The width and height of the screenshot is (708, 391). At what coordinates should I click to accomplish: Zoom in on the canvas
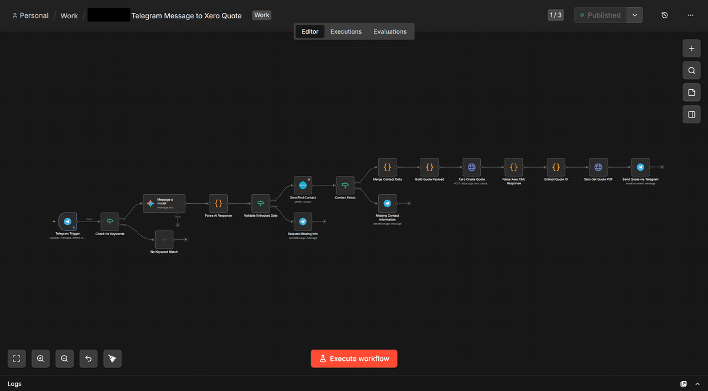[x=40, y=359]
